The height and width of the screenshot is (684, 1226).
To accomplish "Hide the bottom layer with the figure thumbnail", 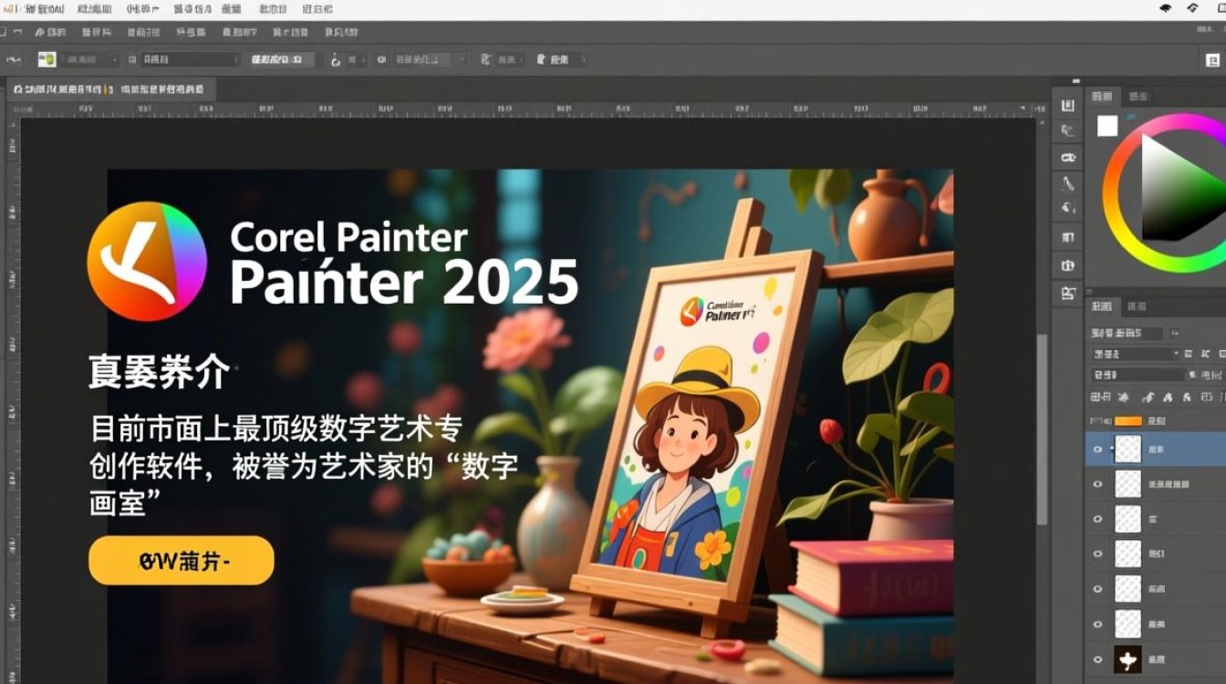I will coord(1098,659).
